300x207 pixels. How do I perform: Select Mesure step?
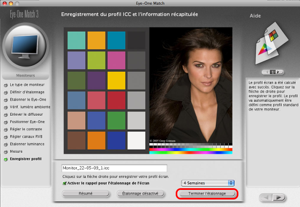pos(16,151)
